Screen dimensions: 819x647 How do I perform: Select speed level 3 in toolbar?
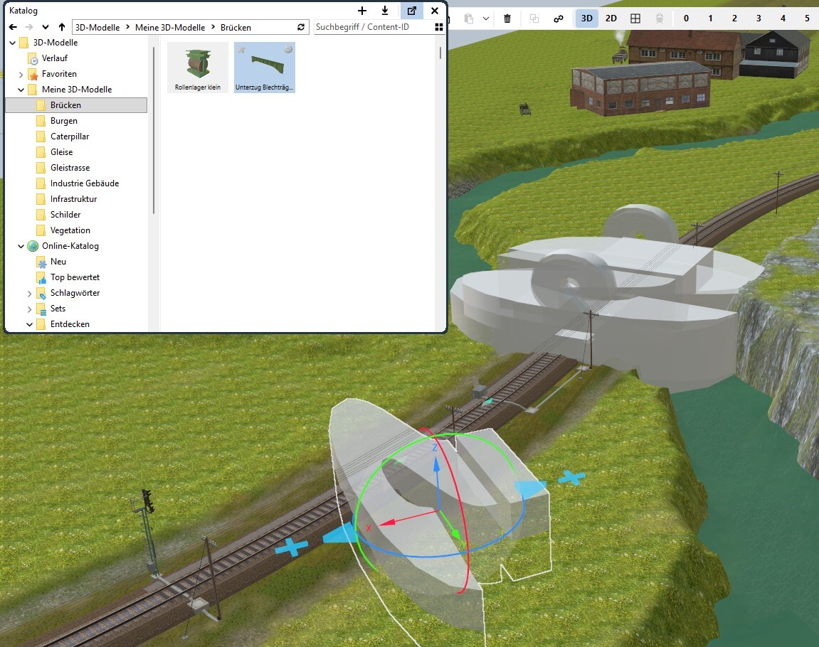coord(759,18)
